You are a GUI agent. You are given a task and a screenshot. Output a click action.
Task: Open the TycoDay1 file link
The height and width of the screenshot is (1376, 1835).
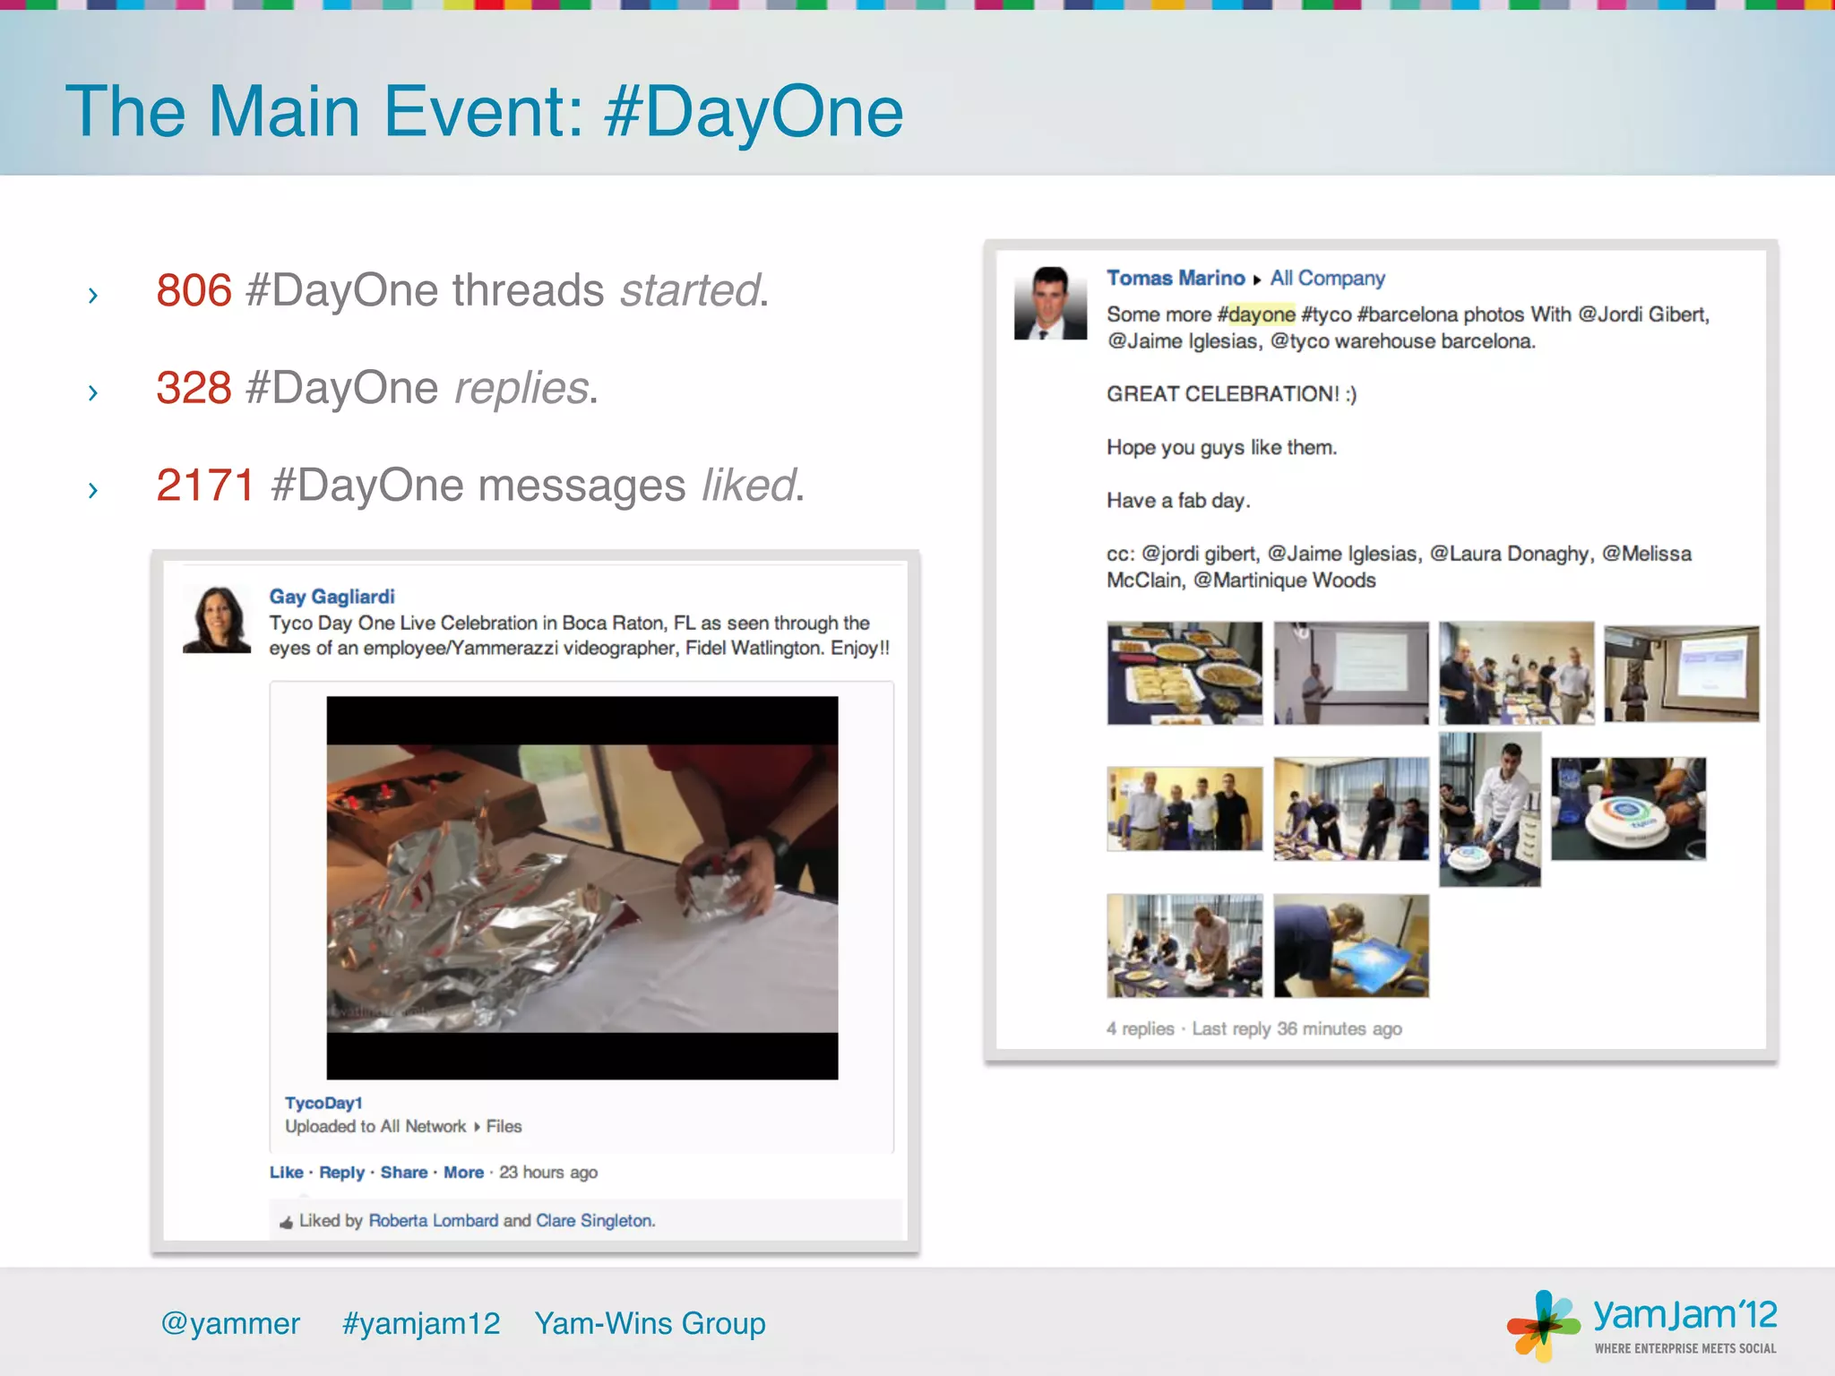click(x=323, y=1103)
